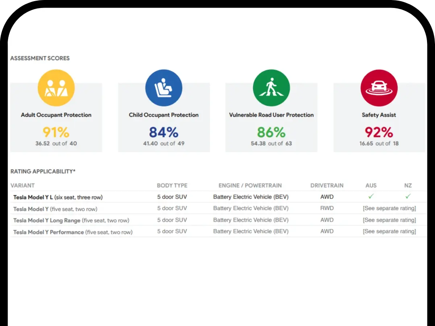Click the green Vulnerable Road User pedestrian icon
Viewport: 435px width, 326px height.
[x=272, y=88]
